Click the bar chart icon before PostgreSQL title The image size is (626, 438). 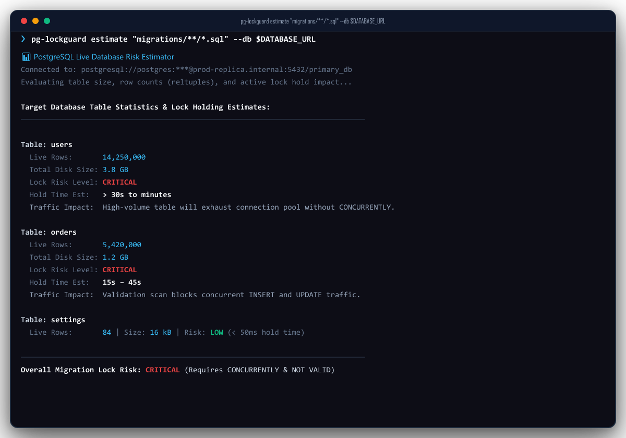(26, 57)
